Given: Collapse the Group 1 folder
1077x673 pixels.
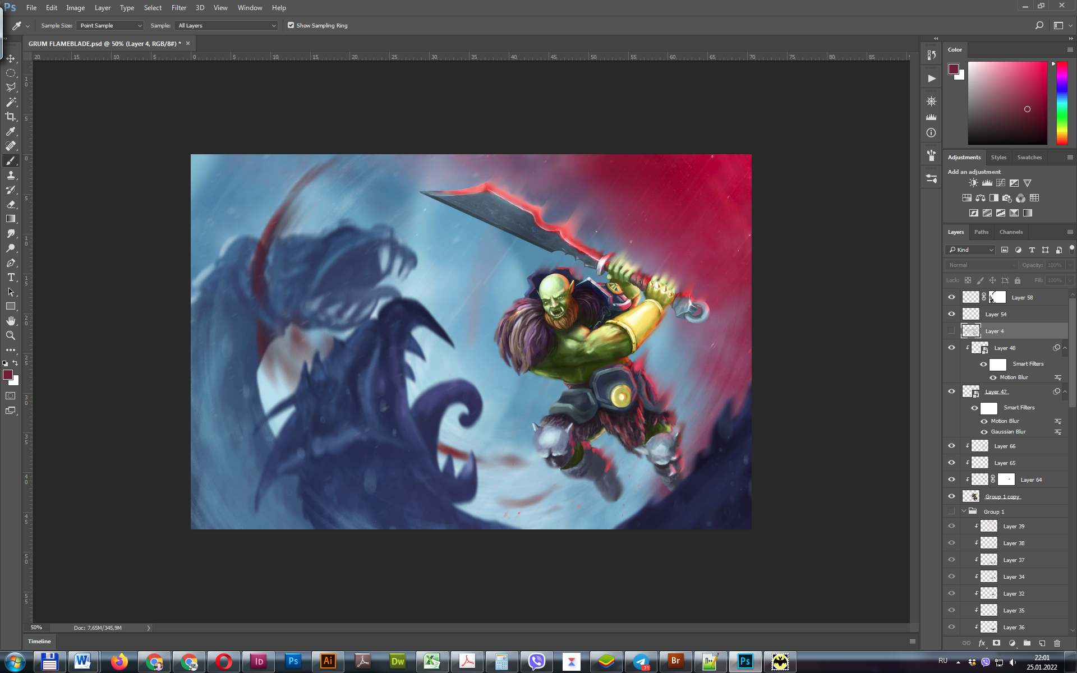Looking at the screenshot, I should tap(964, 511).
